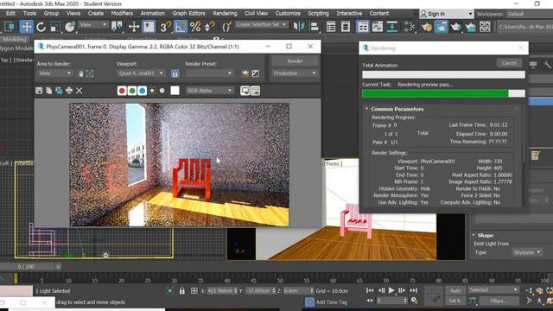Screen dimensions: 553x311
Task: Choose the Select and Place tool
Action: point(70,27)
